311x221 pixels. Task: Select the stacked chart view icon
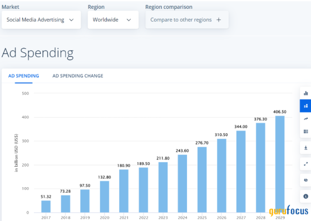point(305,106)
